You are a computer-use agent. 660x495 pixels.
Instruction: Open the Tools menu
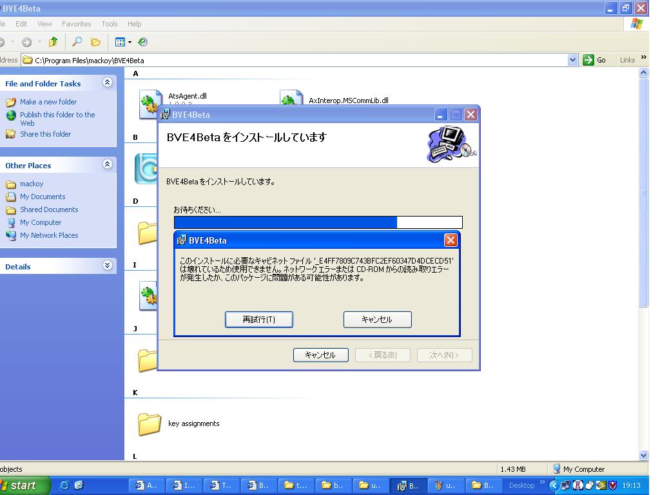tap(110, 24)
